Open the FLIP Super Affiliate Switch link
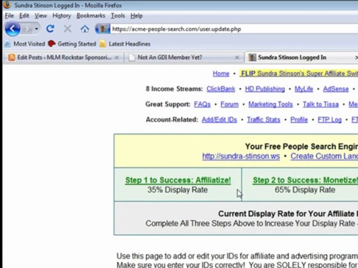Viewport: 358px width, 268px height. coord(299,74)
